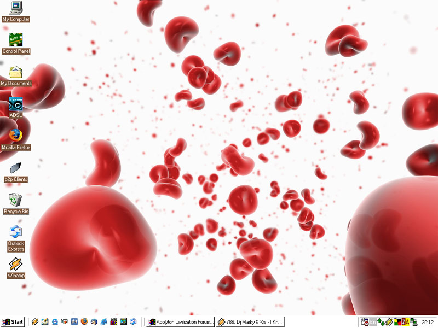
Task: Click the green arrows network tray icon
Action: [x=381, y=322]
